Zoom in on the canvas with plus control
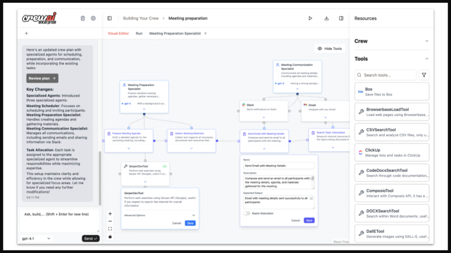The image size is (451, 253). point(110,214)
